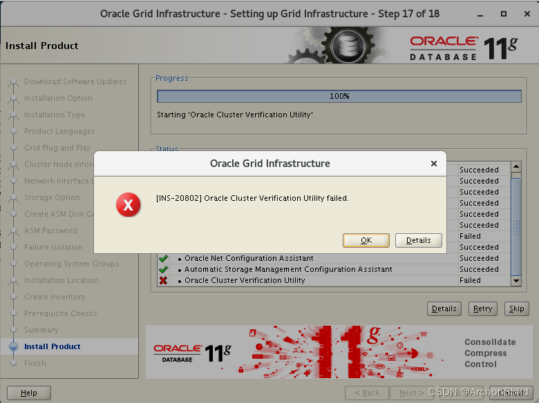Select Automatic Storage Management Configuration Assistant row

point(334,269)
